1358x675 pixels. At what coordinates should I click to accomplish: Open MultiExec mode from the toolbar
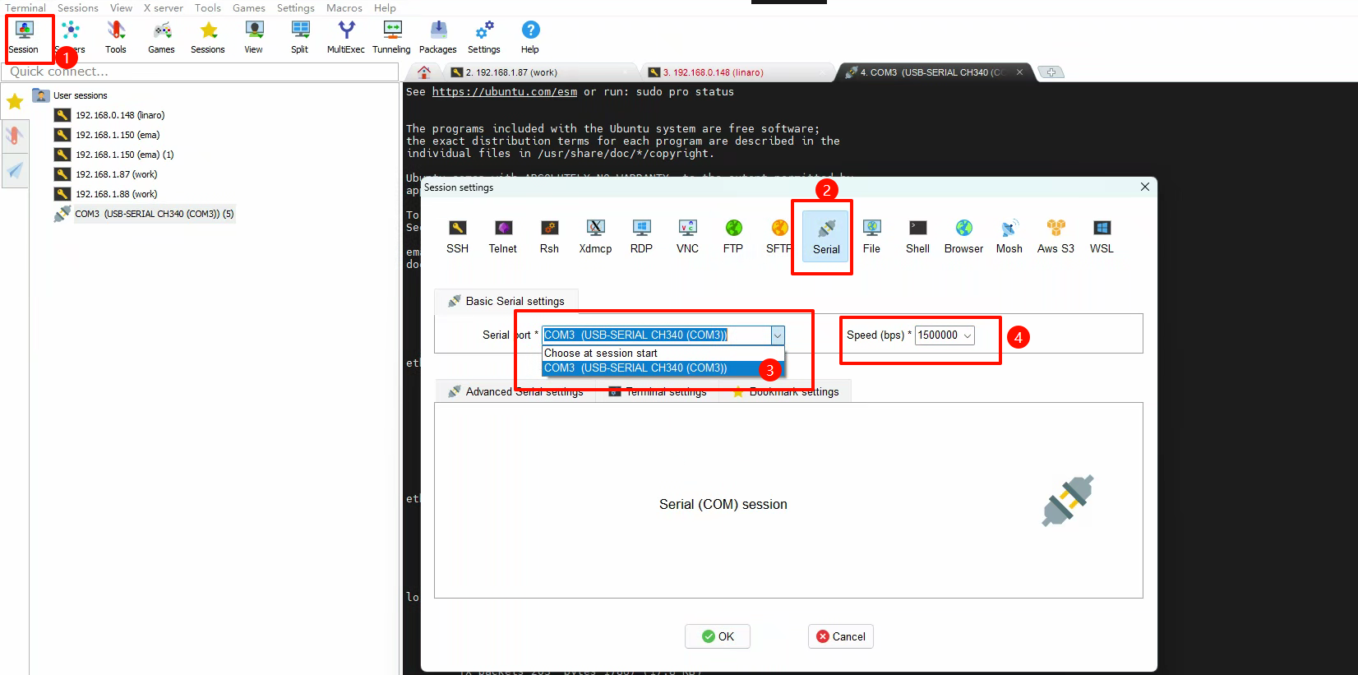pyautogui.click(x=346, y=38)
